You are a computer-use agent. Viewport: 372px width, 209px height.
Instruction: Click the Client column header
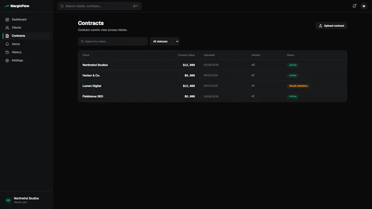(x=86, y=55)
